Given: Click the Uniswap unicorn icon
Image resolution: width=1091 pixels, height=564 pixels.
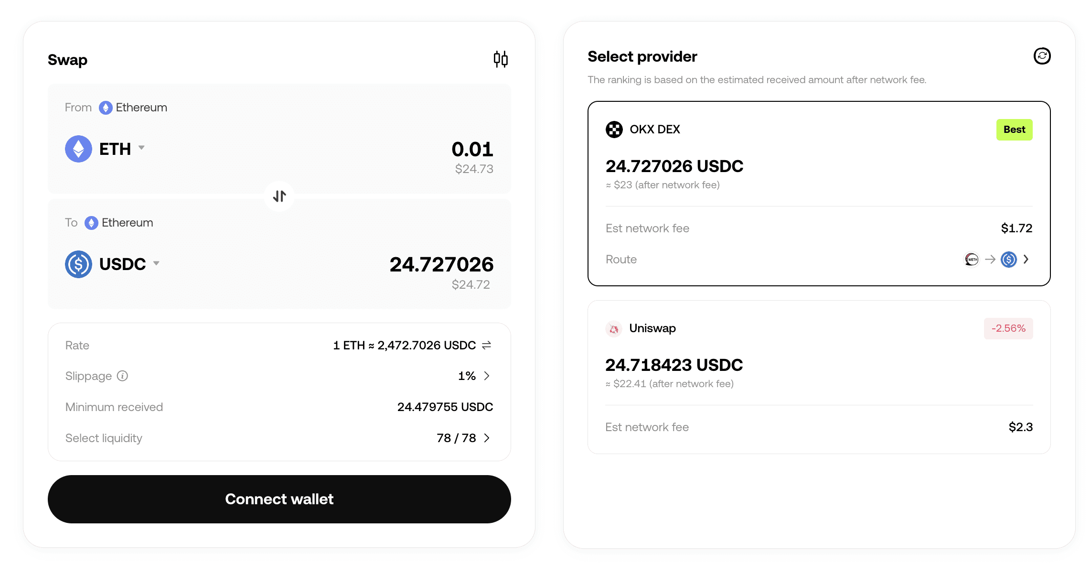Looking at the screenshot, I should (614, 329).
